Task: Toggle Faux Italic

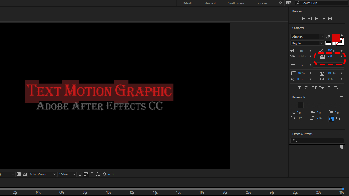Action: coord(306,88)
